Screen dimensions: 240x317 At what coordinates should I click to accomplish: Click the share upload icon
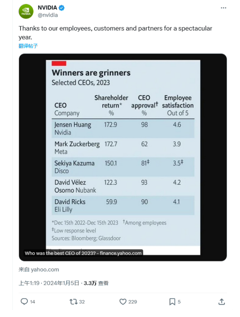[x=221, y=302]
